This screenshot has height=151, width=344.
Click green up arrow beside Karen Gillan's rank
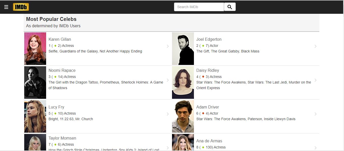tap(55, 46)
